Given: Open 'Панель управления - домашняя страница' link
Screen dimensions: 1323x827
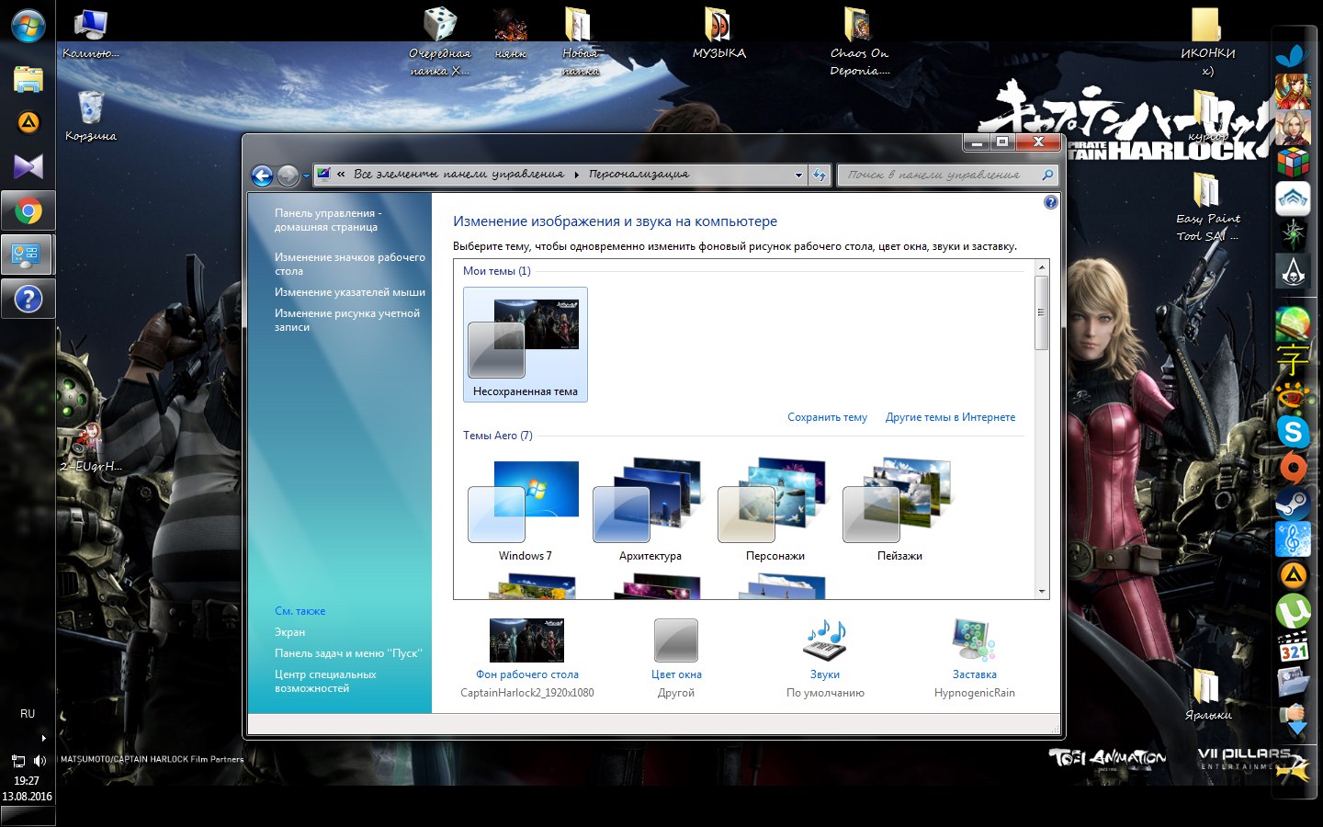Looking at the screenshot, I should point(327,220).
